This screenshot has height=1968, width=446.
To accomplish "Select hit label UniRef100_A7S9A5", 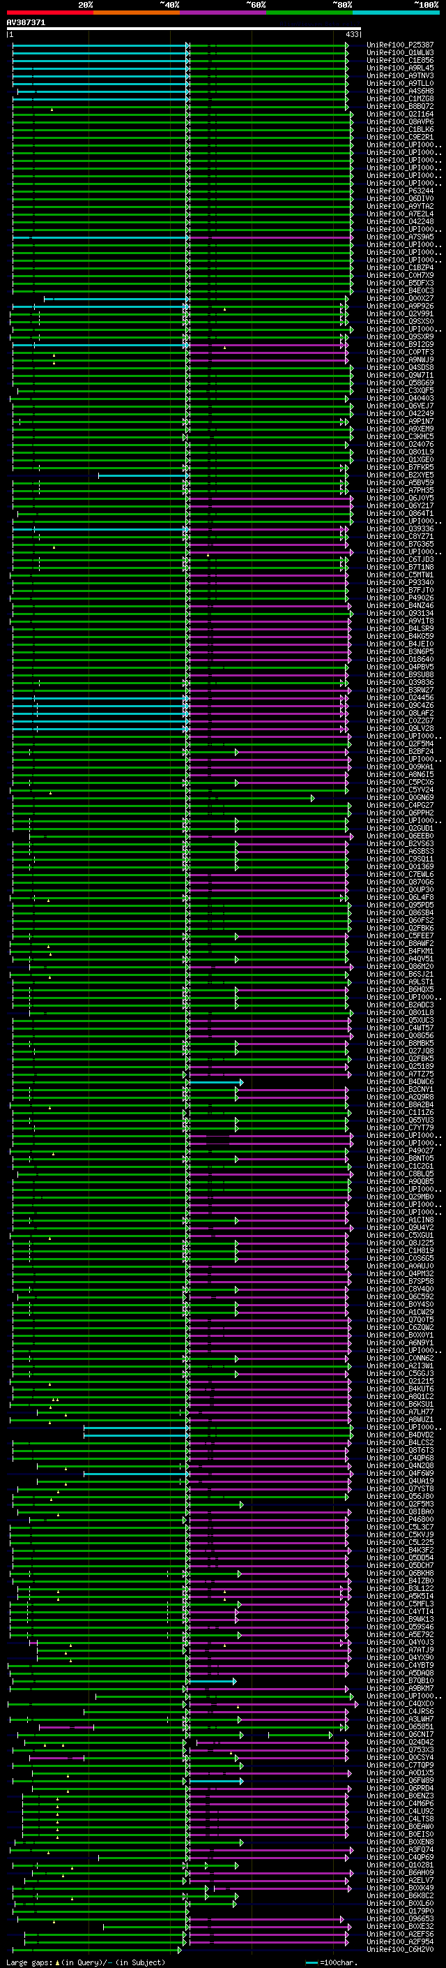I will pos(400,237).
